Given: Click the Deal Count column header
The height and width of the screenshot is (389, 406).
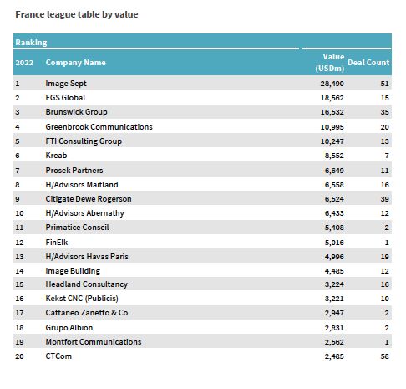Looking at the screenshot, I should [x=368, y=63].
